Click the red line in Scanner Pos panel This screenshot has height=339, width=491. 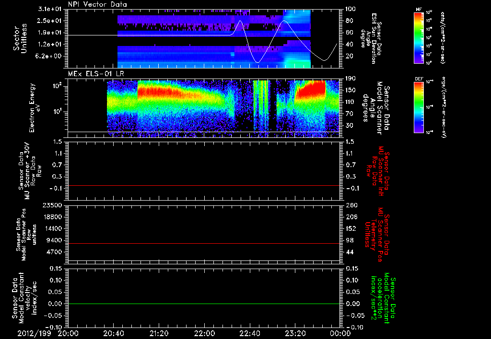203,243
